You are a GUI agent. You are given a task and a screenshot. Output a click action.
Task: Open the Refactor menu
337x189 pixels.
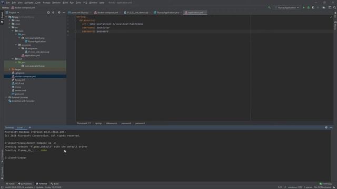(x=56, y=3)
